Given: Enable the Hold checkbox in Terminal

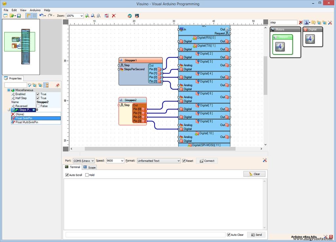Looking at the screenshot, I should coord(87,175).
